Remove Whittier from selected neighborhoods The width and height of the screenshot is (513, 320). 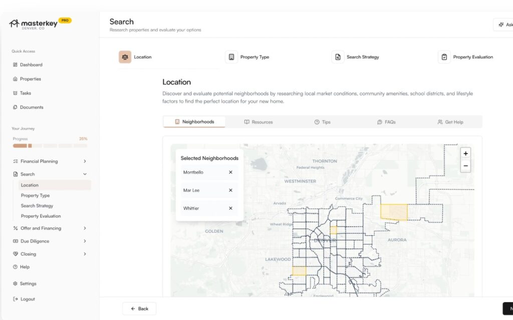coord(230,208)
